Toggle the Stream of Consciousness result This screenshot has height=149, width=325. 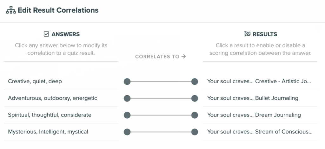260,132
